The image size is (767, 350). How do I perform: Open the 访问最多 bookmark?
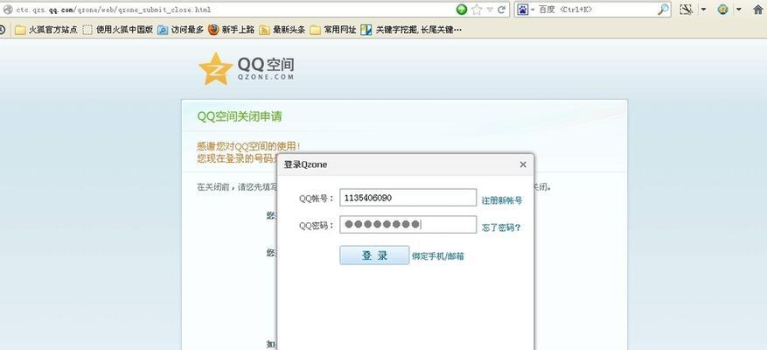180,30
